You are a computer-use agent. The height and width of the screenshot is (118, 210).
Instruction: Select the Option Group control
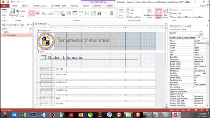click(81, 13)
